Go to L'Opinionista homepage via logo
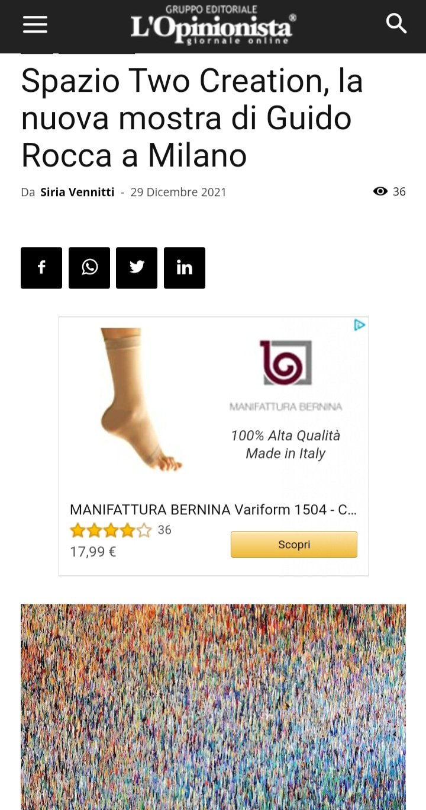Viewport: 426px width, 810px height. click(212, 26)
